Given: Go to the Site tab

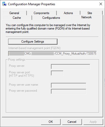Looking at the screenshot, I should pos(90,13).
